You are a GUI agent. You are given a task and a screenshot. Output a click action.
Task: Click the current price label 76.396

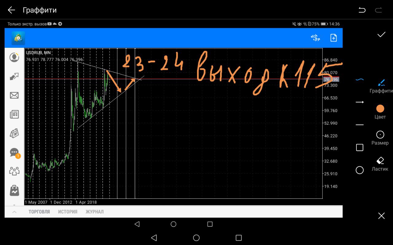click(x=331, y=79)
